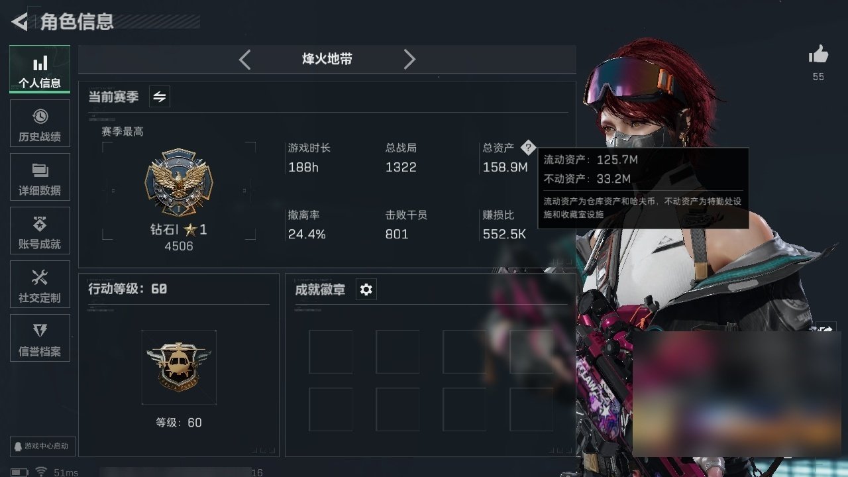Click the 烽火地带 mode title
This screenshot has width=848, height=477.
click(x=327, y=59)
